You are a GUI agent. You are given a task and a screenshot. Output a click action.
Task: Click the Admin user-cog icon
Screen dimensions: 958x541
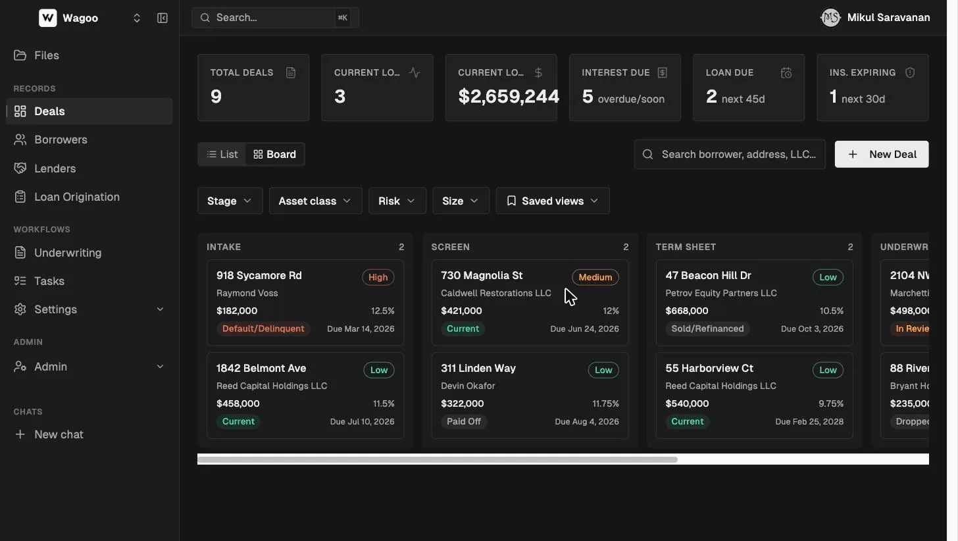pos(20,367)
